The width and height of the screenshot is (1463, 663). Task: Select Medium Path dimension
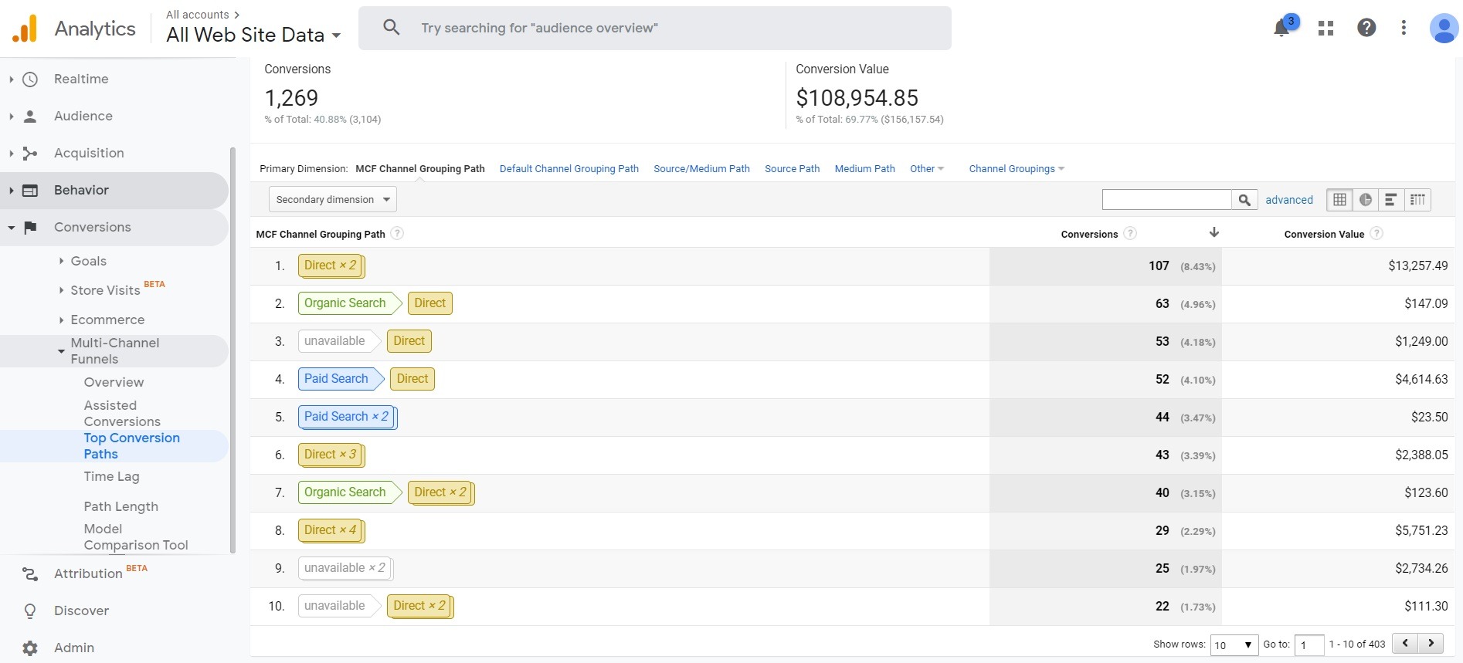864,169
